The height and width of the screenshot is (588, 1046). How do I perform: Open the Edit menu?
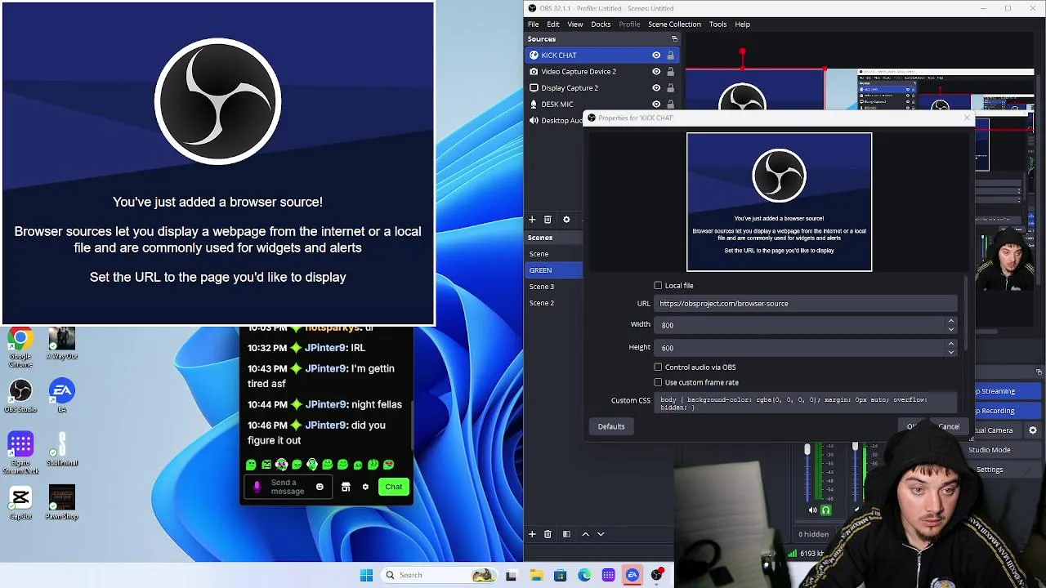(553, 24)
